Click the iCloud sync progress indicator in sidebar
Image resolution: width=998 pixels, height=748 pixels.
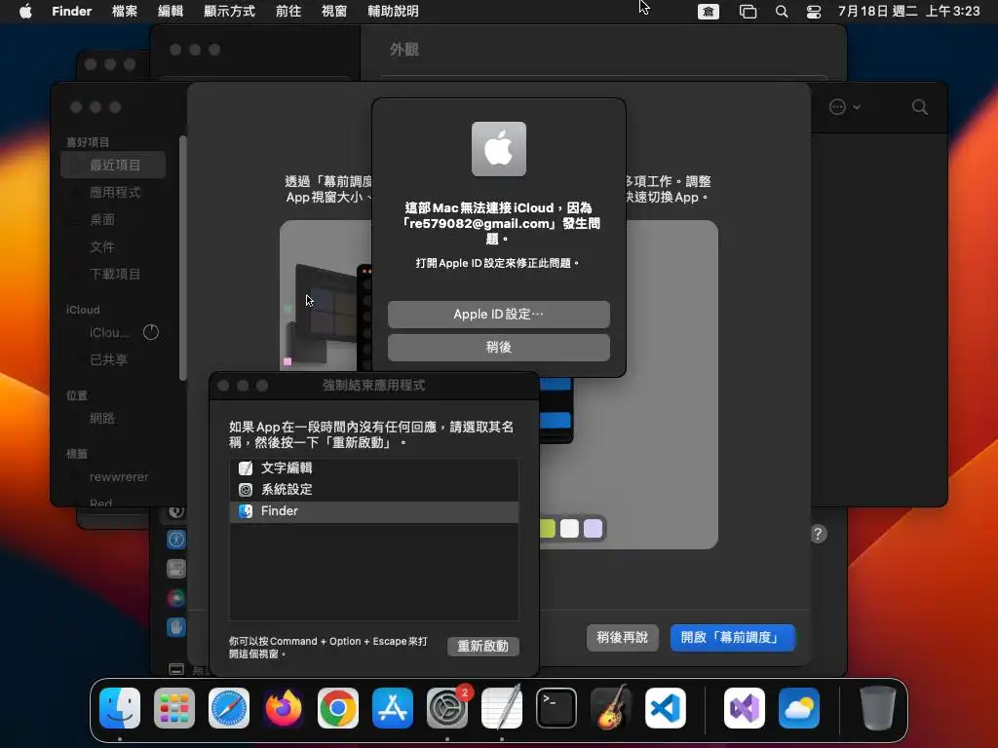(x=151, y=332)
